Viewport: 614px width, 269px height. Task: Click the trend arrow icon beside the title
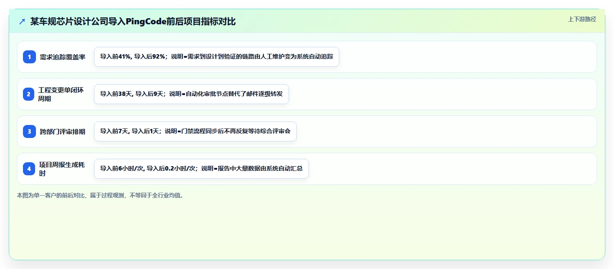[x=22, y=21]
